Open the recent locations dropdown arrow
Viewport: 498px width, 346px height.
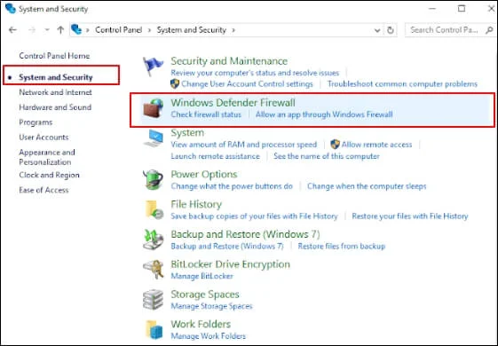[47, 30]
